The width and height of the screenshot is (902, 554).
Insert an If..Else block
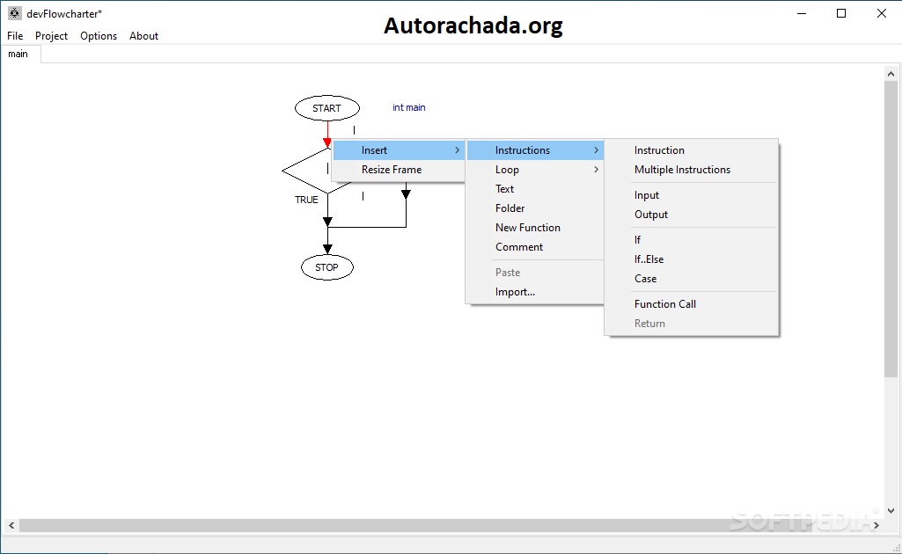(x=649, y=259)
